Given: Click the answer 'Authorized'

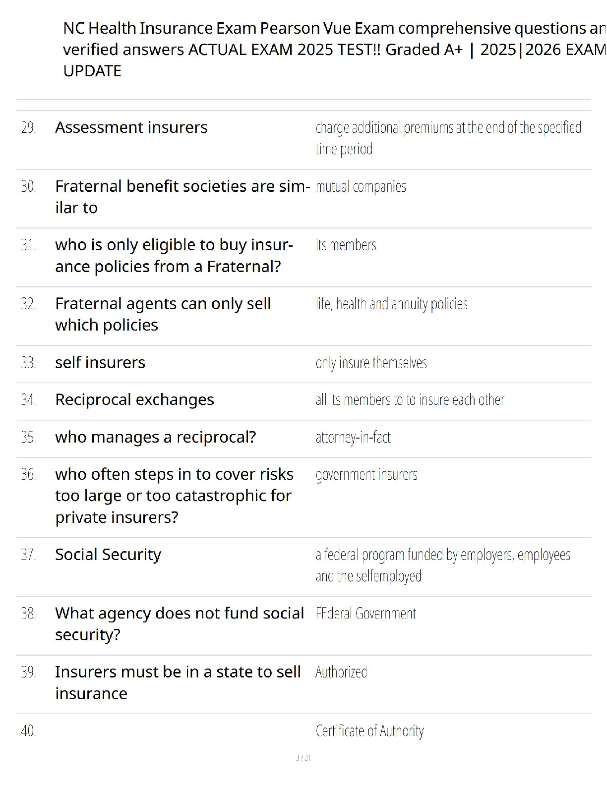Looking at the screenshot, I should tap(341, 672).
